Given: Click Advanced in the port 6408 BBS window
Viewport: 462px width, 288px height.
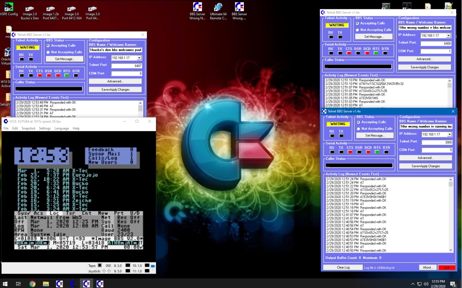Looking at the screenshot, I should point(424,59).
